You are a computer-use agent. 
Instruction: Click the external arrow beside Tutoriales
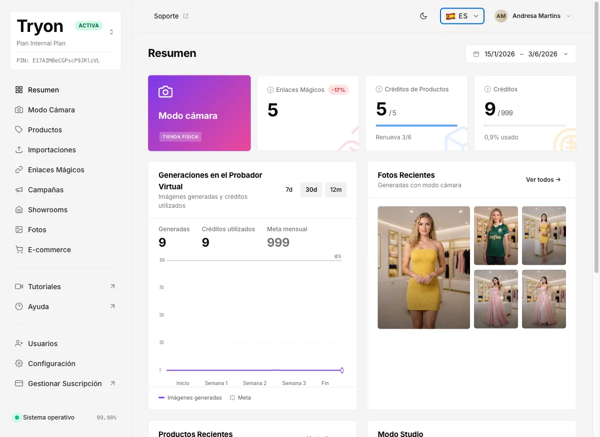tap(112, 287)
